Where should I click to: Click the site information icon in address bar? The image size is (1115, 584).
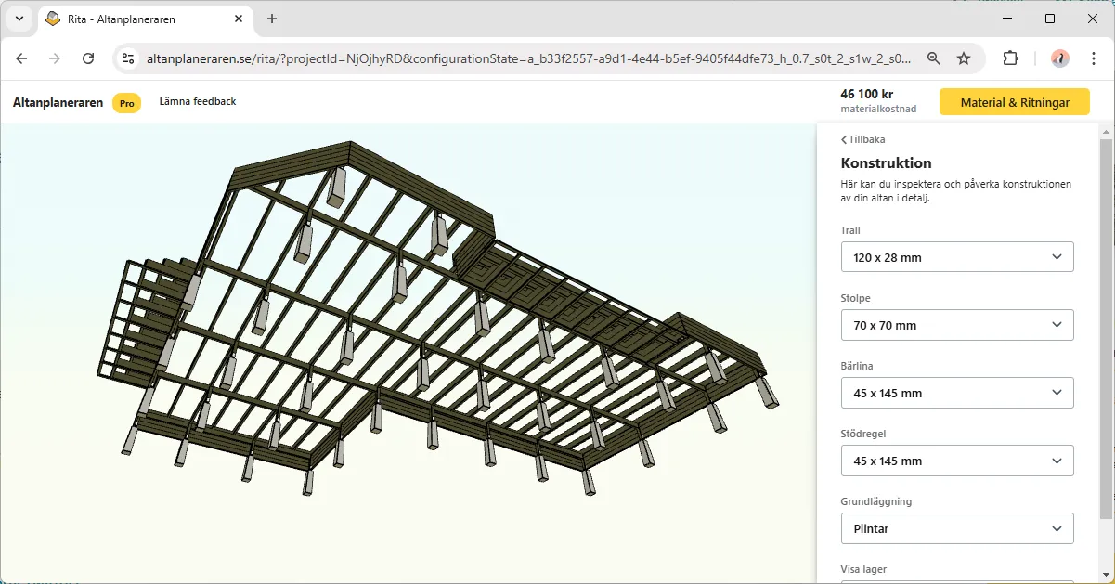pos(129,58)
